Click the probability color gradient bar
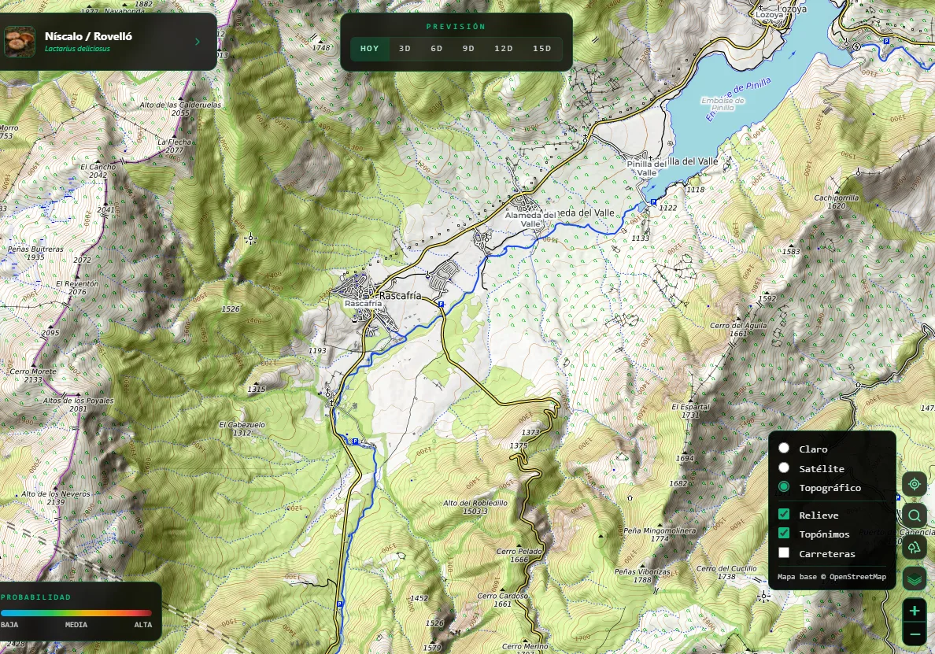The width and height of the screenshot is (935, 654). point(76,612)
